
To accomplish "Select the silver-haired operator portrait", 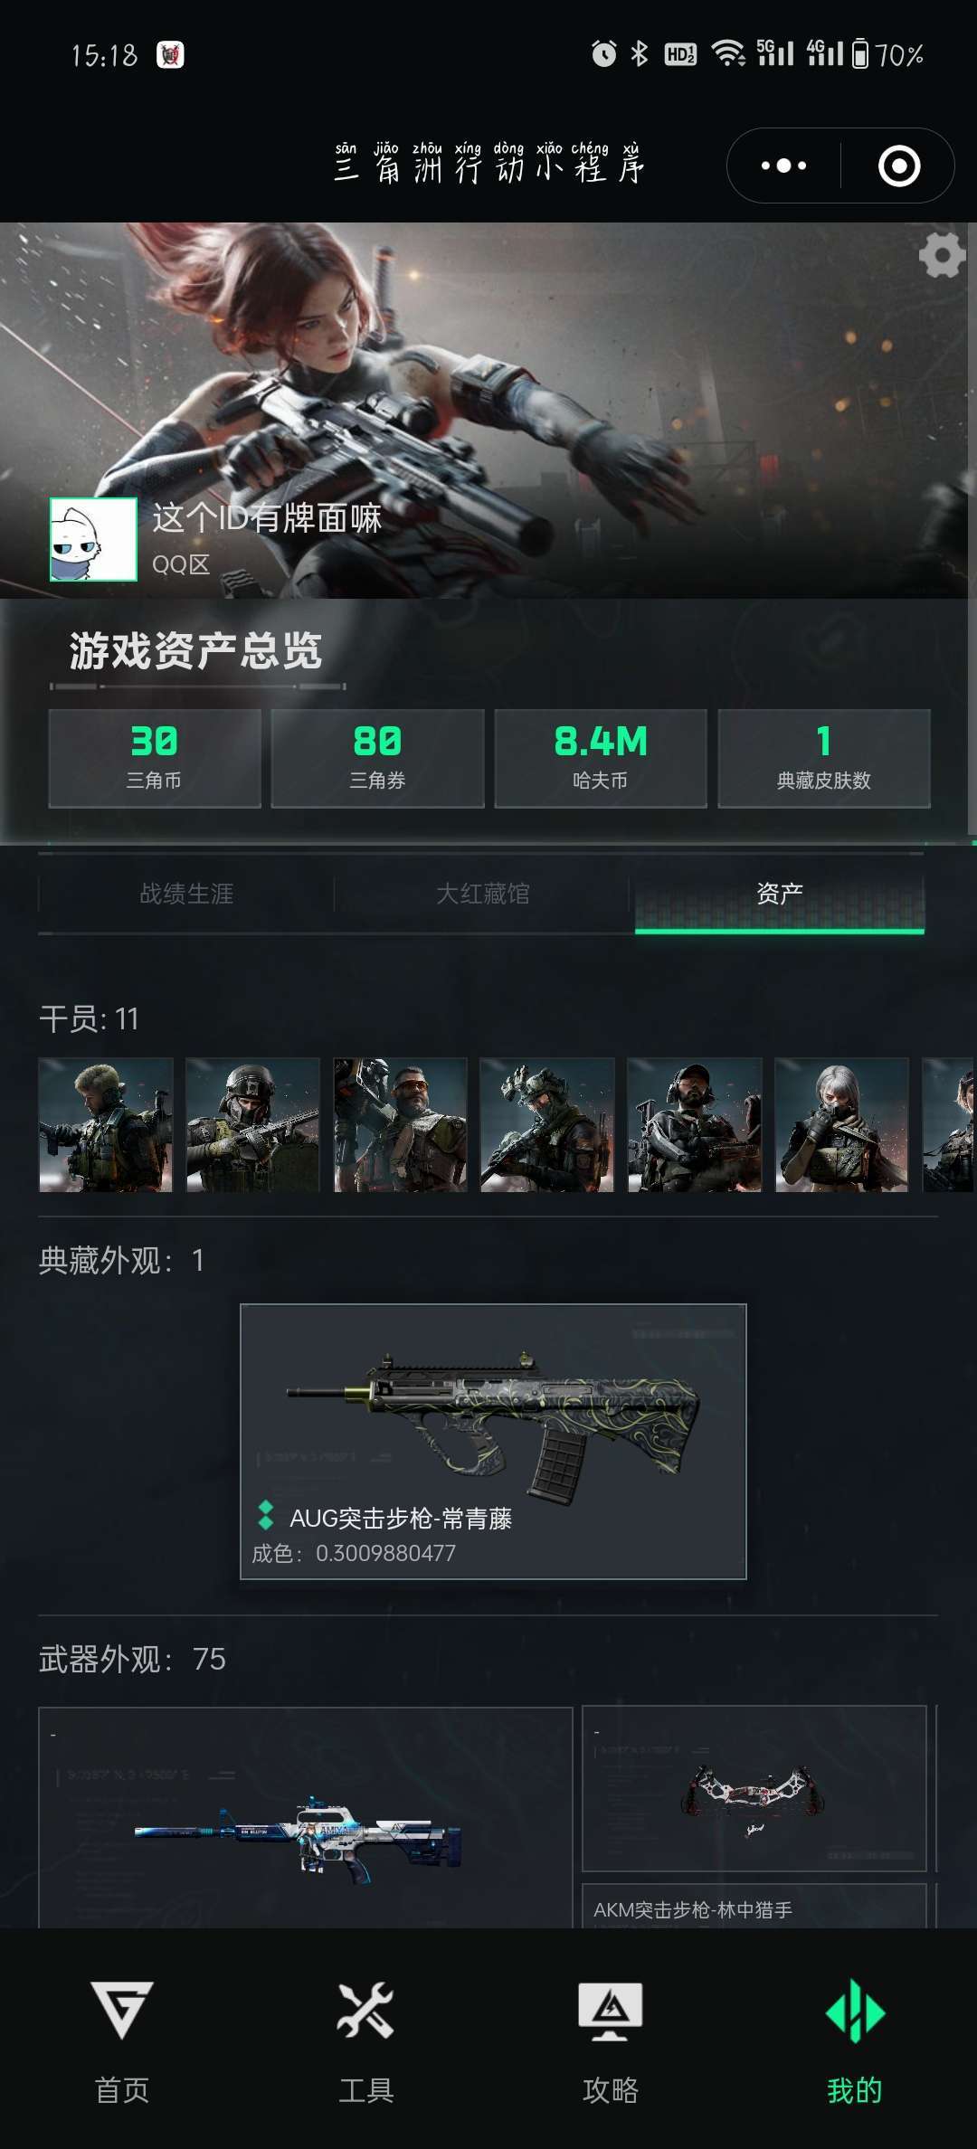I will coord(842,1125).
